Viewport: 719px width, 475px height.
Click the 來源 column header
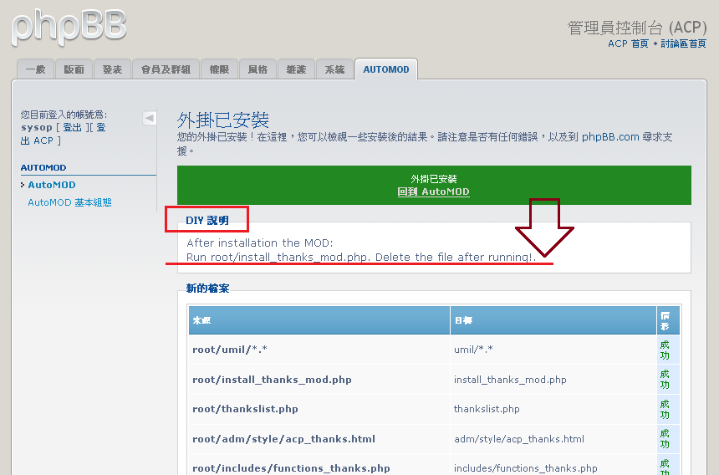tap(201, 320)
